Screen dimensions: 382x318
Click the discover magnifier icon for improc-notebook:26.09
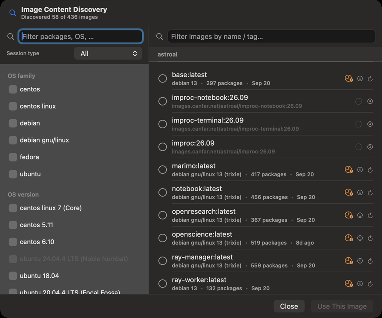point(370,101)
